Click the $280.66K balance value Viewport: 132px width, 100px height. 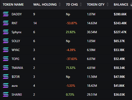point(120,14)
